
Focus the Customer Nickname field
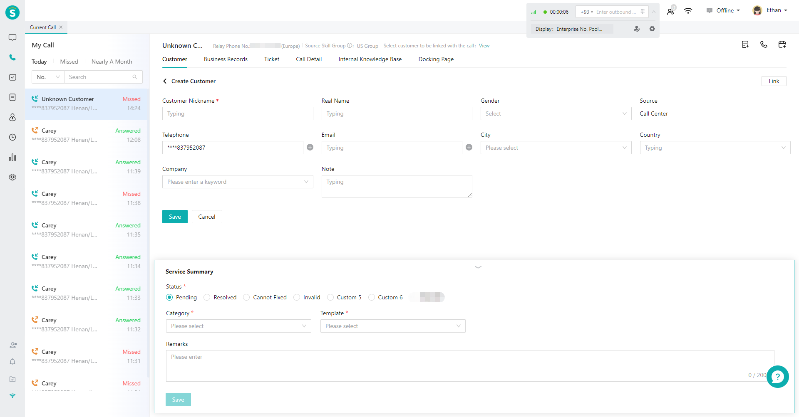[x=238, y=114]
